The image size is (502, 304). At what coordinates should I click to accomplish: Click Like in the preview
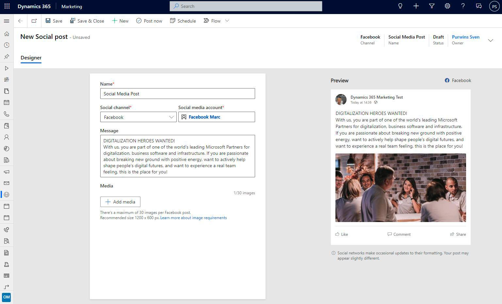pyautogui.click(x=342, y=234)
